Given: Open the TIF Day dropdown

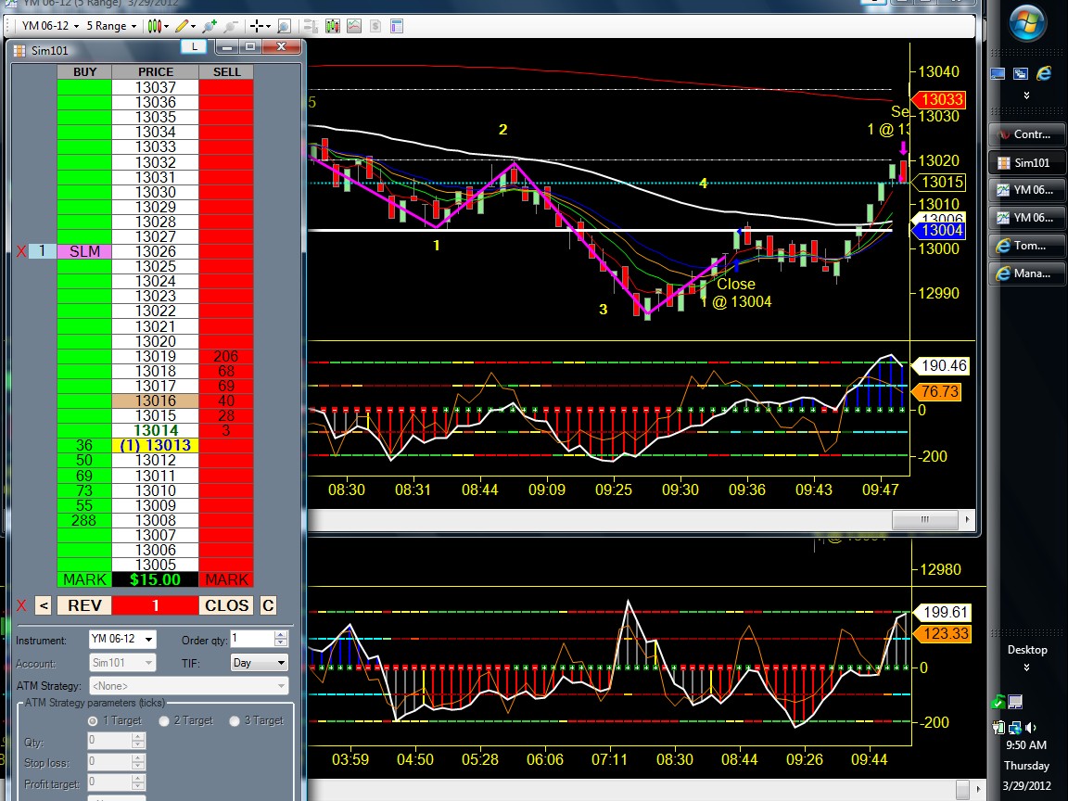Looking at the screenshot, I should [x=259, y=663].
